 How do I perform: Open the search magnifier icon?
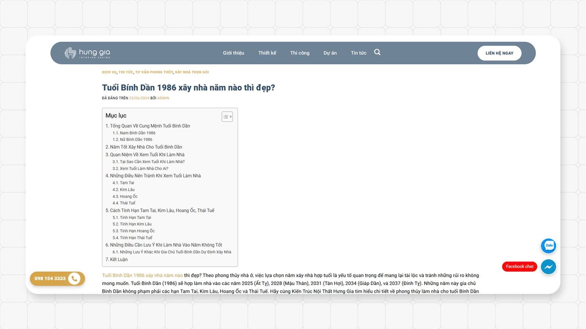(377, 52)
